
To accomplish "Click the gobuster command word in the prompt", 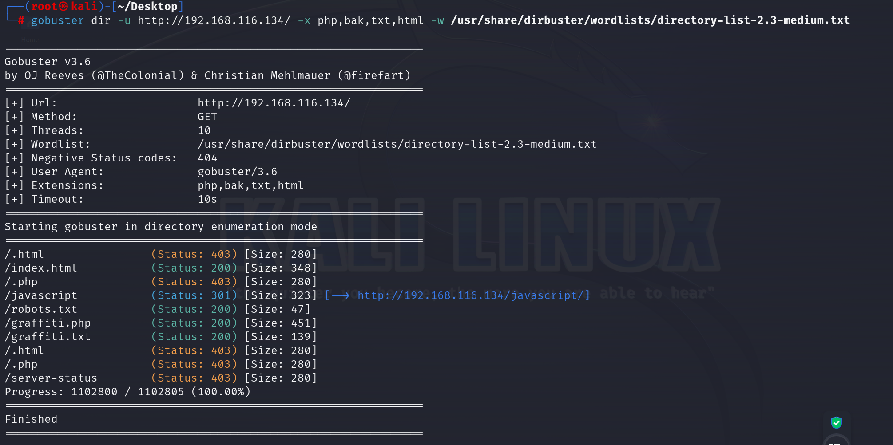I will [57, 20].
